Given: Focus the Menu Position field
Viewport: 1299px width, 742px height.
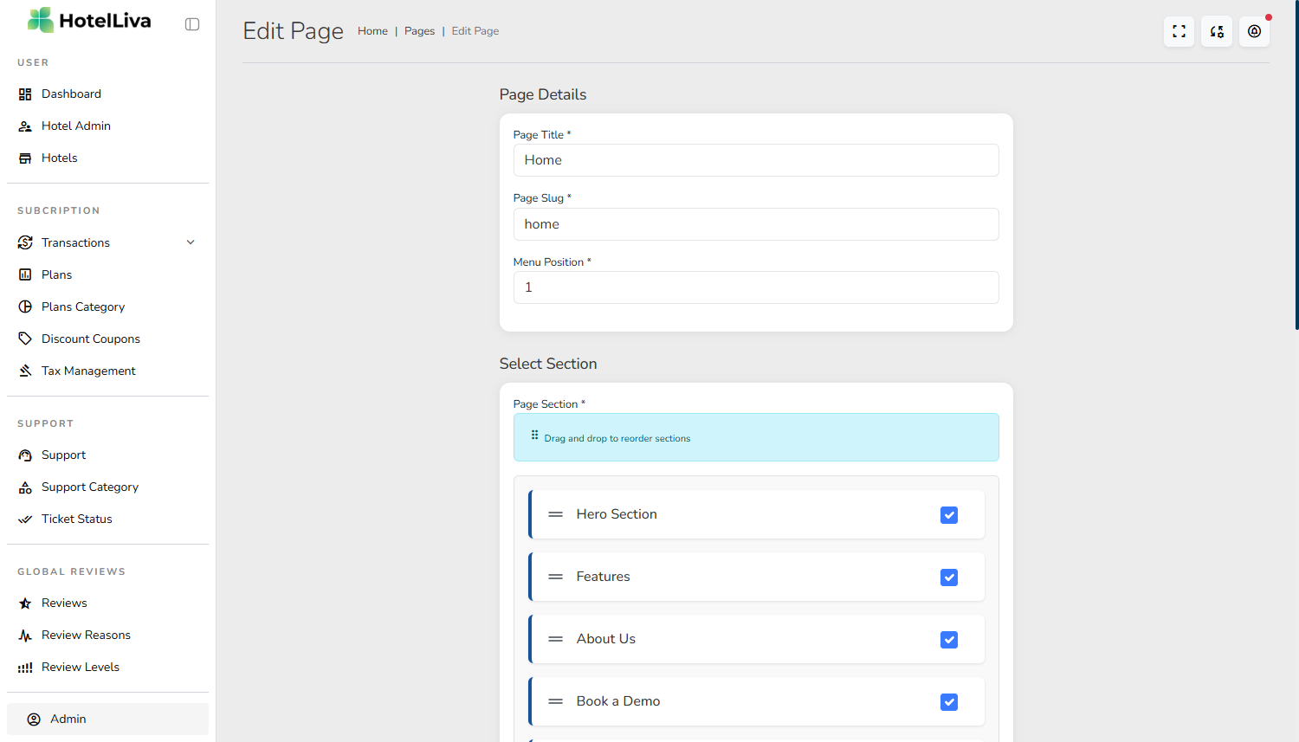Looking at the screenshot, I should tap(755, 287).
